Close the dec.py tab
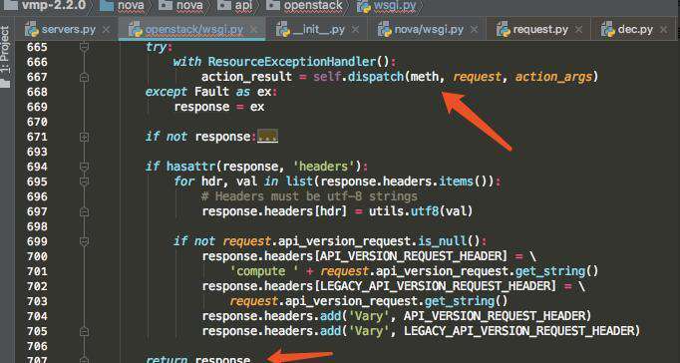680x363 pixels. (x=663, y=30)
